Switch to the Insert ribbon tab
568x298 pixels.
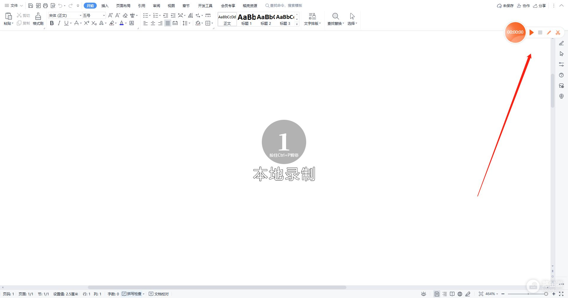(x=105, y=6)
